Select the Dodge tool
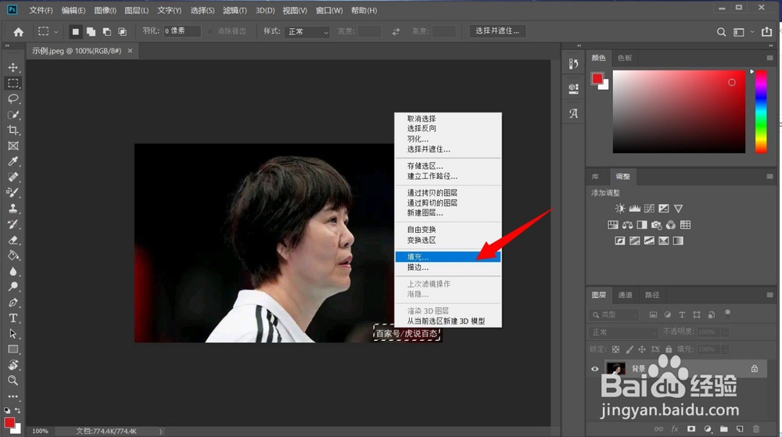Viewport: 782px width, 437px height. (13, 287)
